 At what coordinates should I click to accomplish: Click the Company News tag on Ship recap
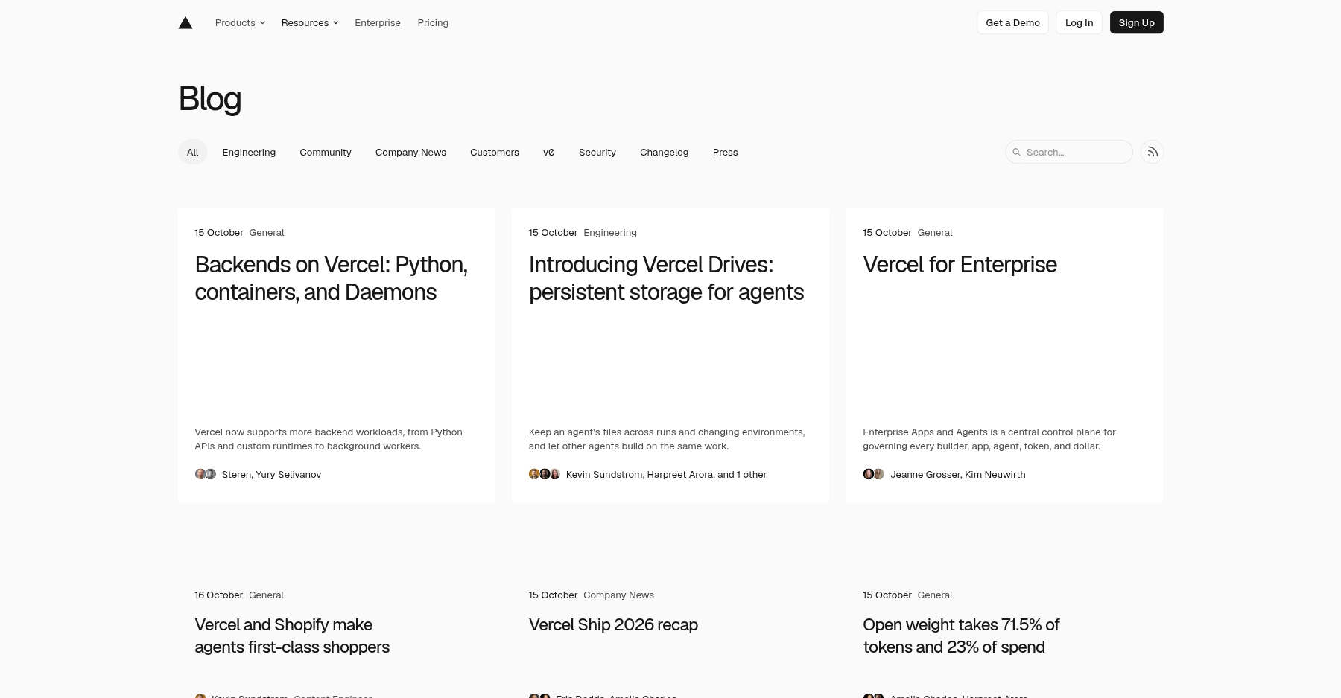click(x=618, y=595)
